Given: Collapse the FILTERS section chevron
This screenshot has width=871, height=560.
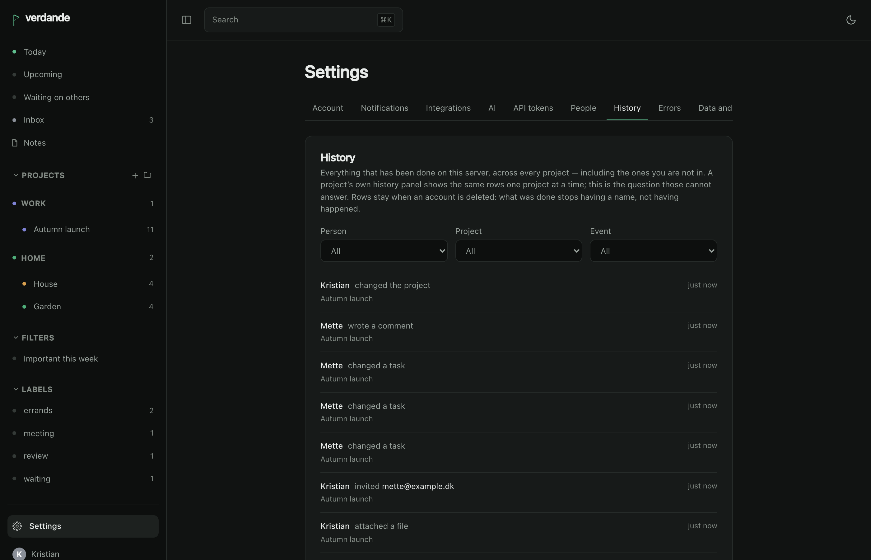Looking at the screenshot, I should (16, 338).
